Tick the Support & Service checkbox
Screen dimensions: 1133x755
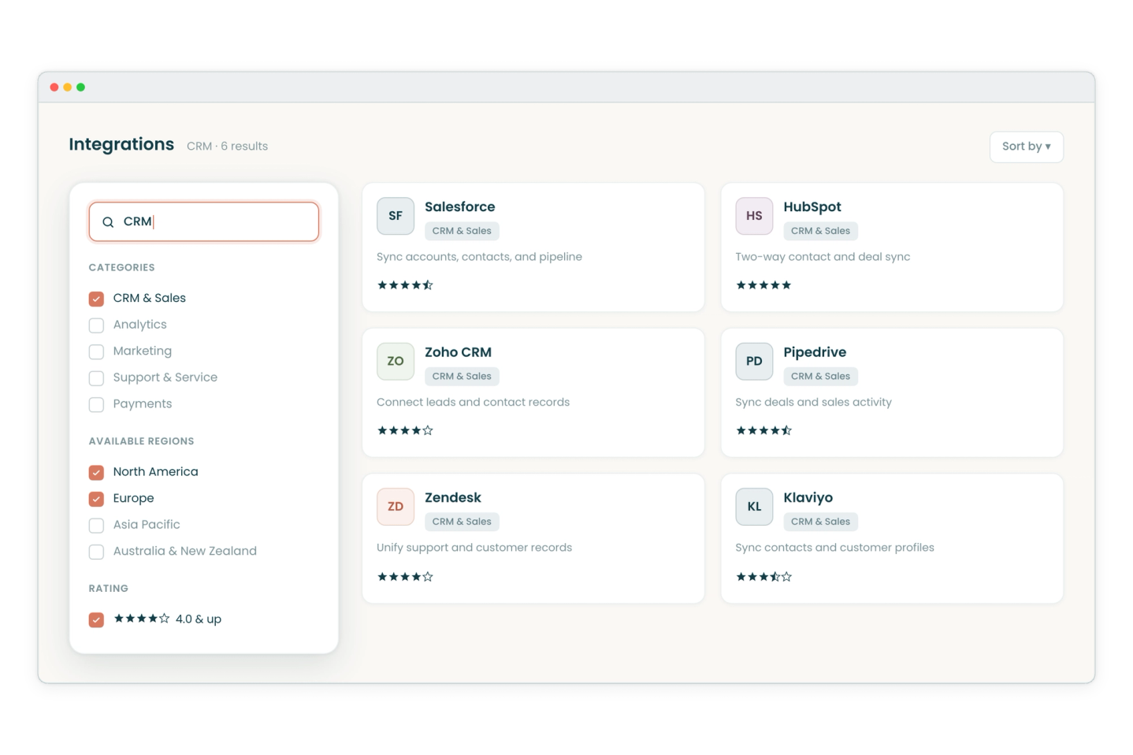click(96, 378)
